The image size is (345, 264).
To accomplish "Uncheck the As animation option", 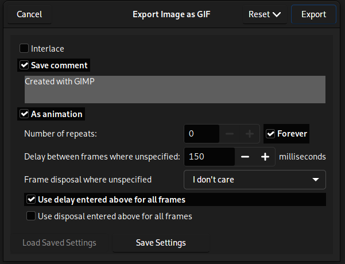I will coord(24,114).
